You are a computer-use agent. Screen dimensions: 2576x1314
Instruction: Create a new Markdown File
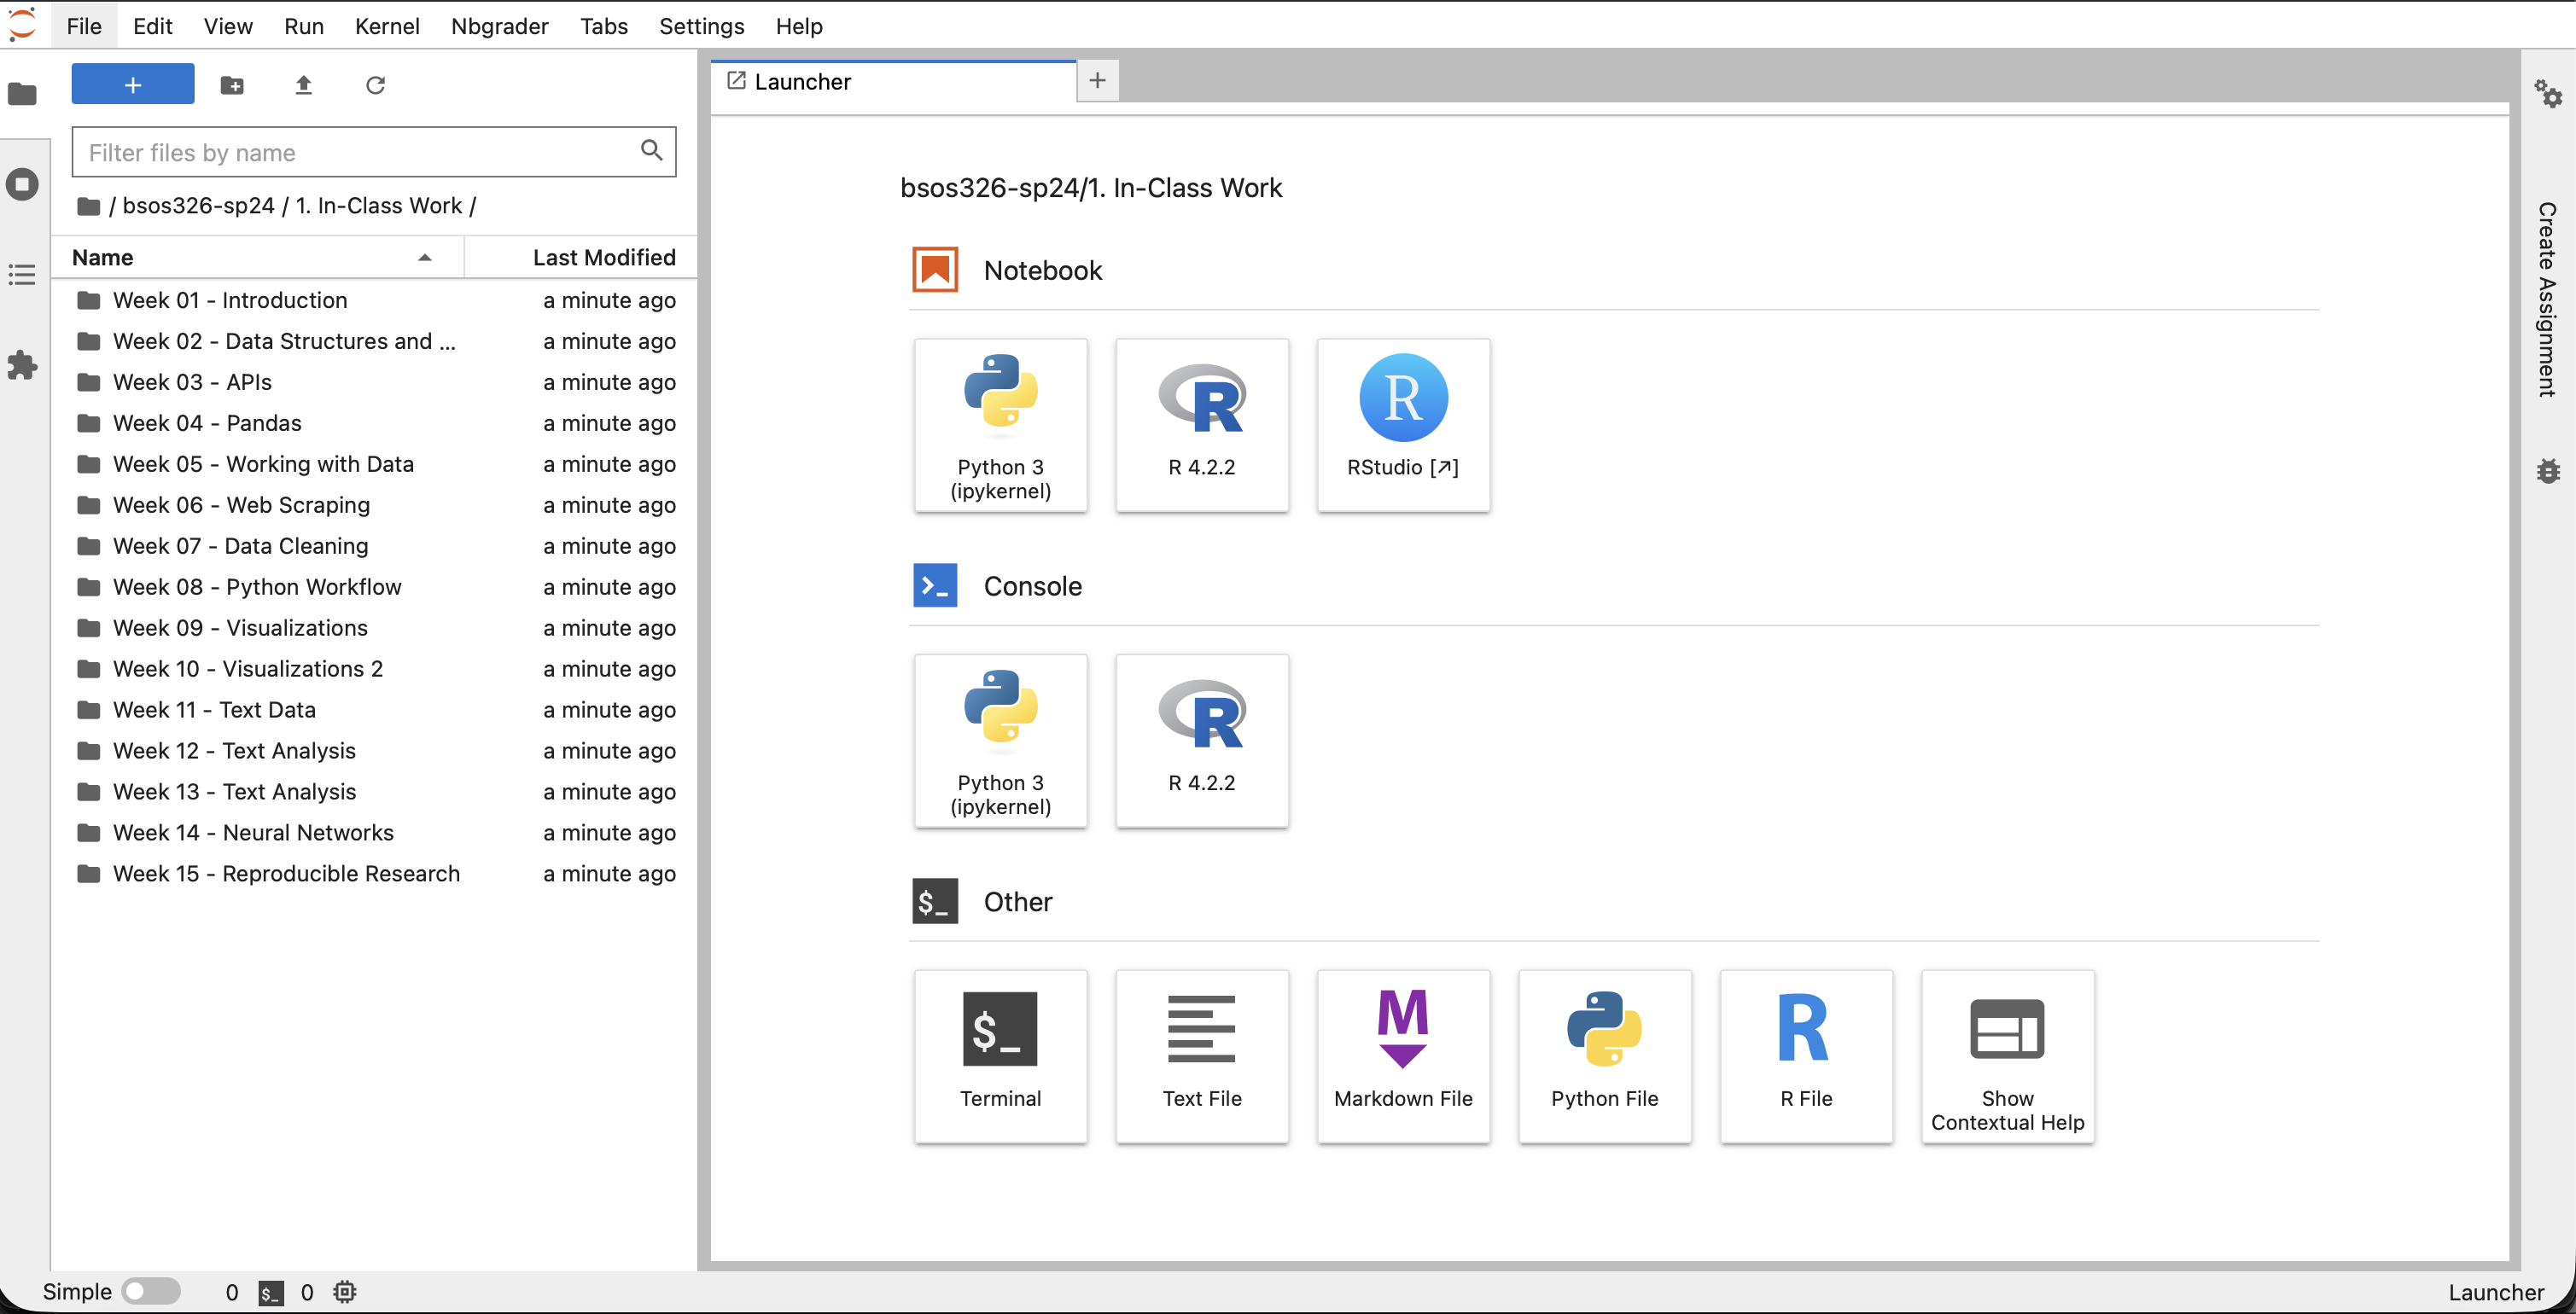pyautogui.click(x=1402, y=1056)
